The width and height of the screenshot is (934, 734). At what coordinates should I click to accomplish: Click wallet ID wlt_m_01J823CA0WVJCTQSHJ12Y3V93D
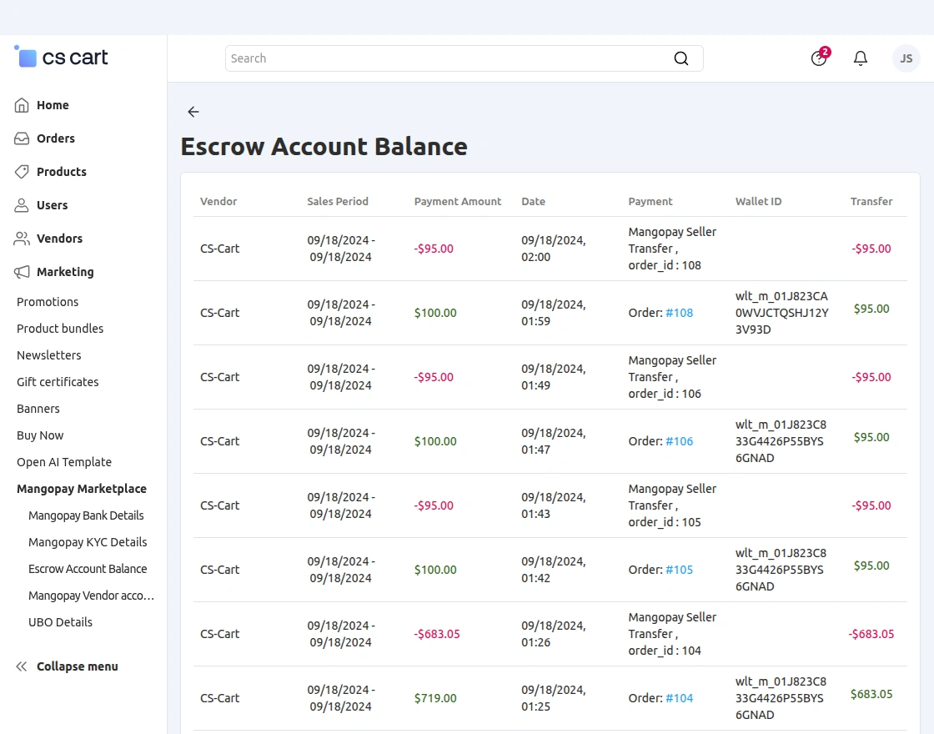point(782,314)
